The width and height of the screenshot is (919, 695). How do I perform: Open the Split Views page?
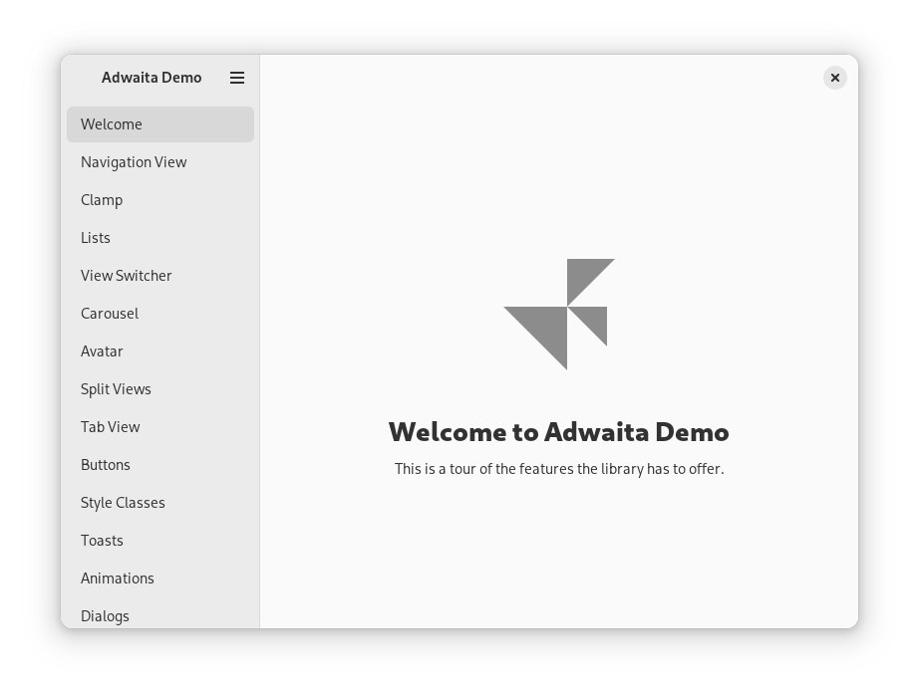159,389
